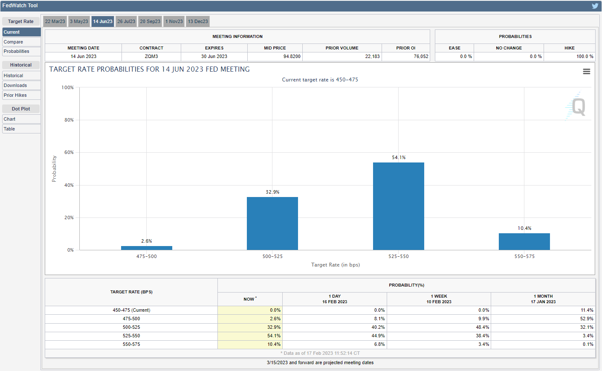Click the 525-550 bar showing 54.1%
Screen dimensions: 602x371
click(x=398, y=206)
